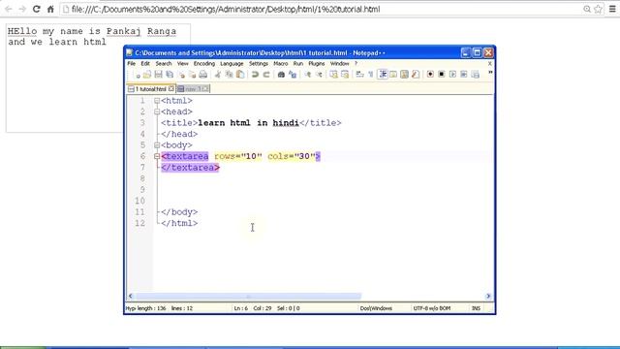This screenshot has height=349, width=620.
Task: Print the document using the printer icon
Action: [202, 74]
